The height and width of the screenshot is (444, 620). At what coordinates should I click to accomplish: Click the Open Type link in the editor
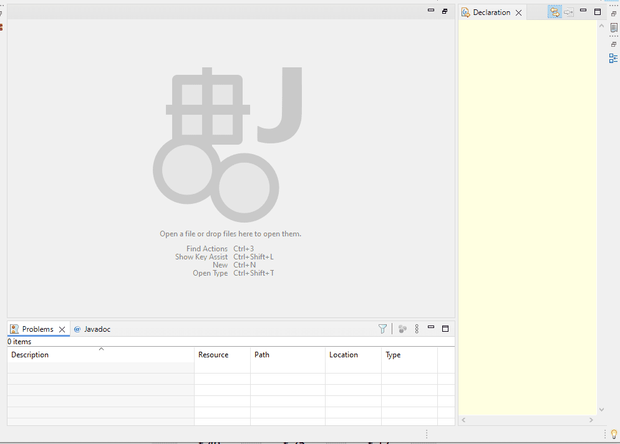click(210, 273)
